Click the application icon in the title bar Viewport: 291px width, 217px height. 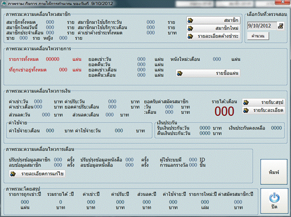pyautogui.click(x=4, y=4)
